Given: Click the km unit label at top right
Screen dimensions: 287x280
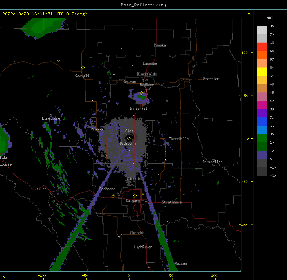Looking at the screenshot, I should click(x=248, y=14).
